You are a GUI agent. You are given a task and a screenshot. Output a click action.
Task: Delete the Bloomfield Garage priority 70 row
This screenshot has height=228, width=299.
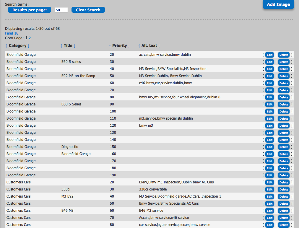(x=284, y=90)
